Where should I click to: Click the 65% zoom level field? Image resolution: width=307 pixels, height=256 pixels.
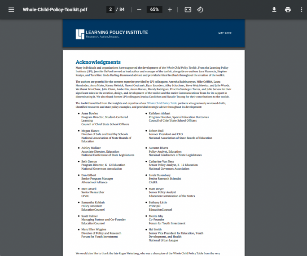[154, 9]
